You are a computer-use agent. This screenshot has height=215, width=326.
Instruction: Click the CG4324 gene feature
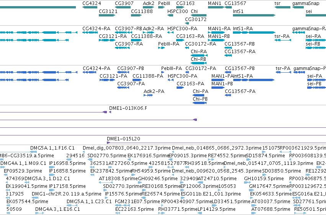tap(90, 7)
